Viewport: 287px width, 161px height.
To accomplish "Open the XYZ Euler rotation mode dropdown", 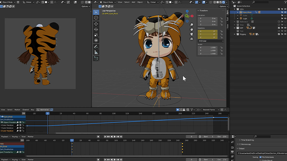I will [x=211, y=41].
